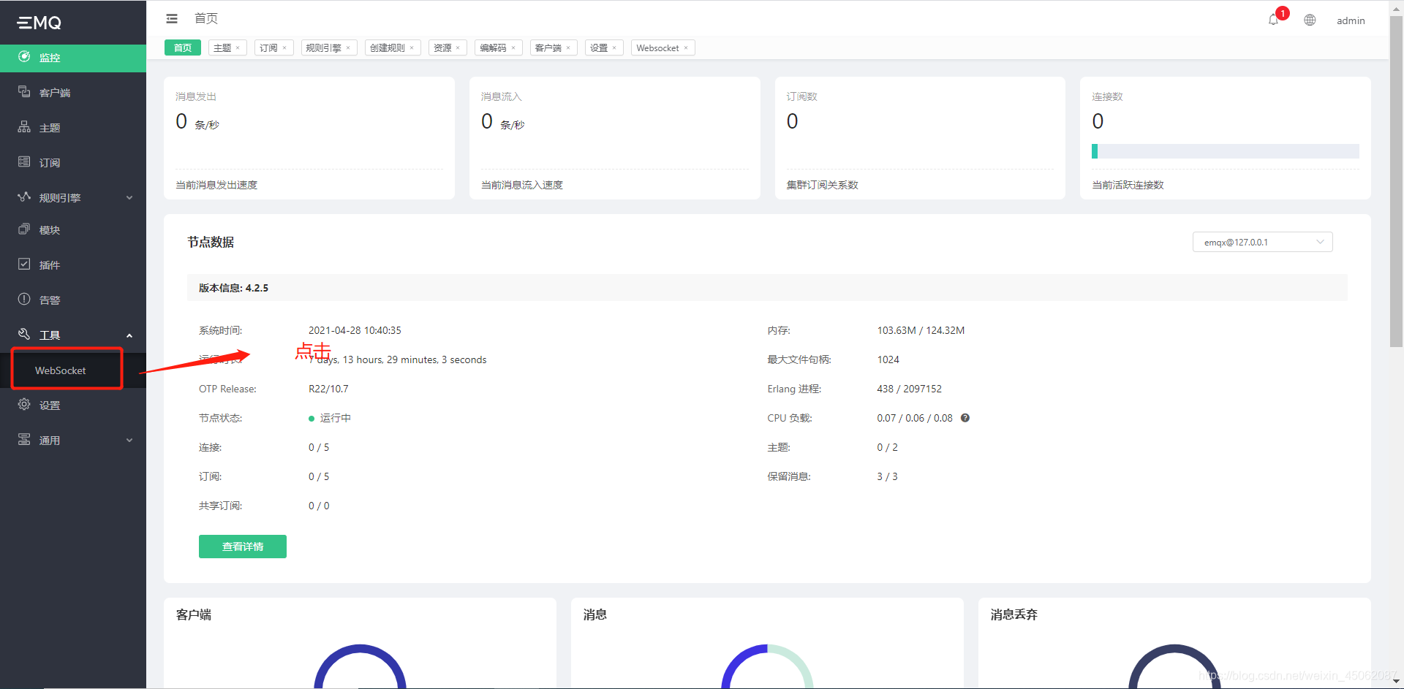Open the emqx@127.0.0.1 node dropdown

pos(1262,242)
